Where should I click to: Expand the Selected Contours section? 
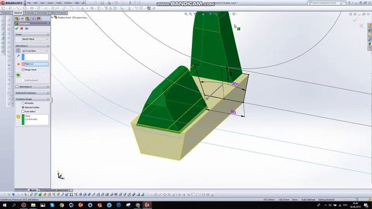[x=48, y=93]
